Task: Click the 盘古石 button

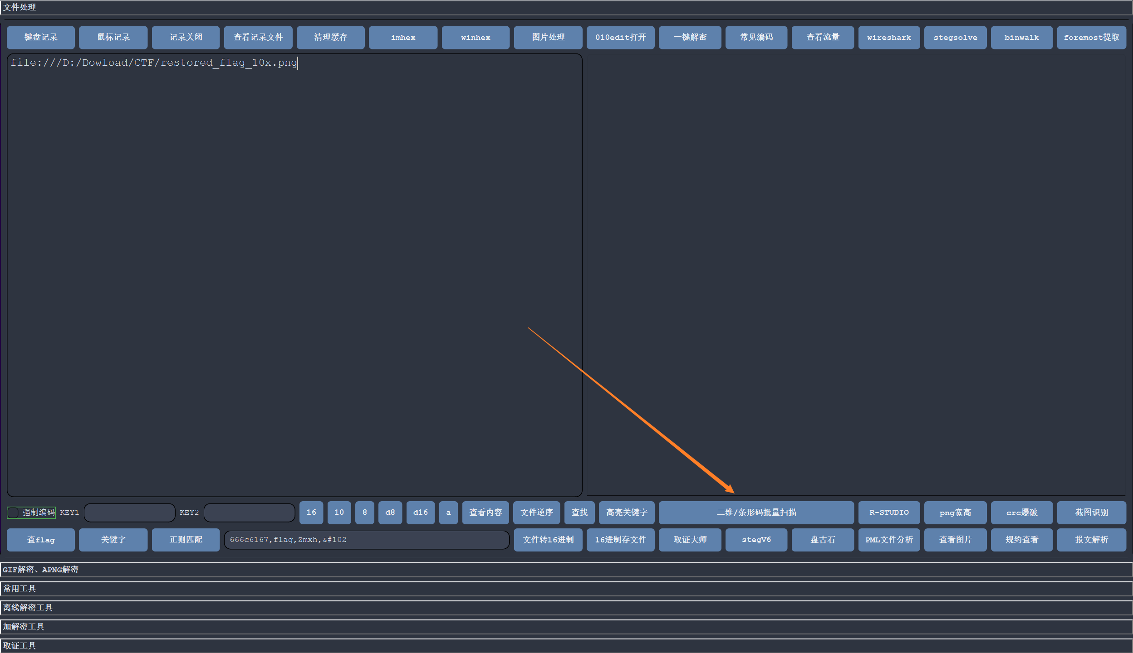Action: (x=823, y=540)
